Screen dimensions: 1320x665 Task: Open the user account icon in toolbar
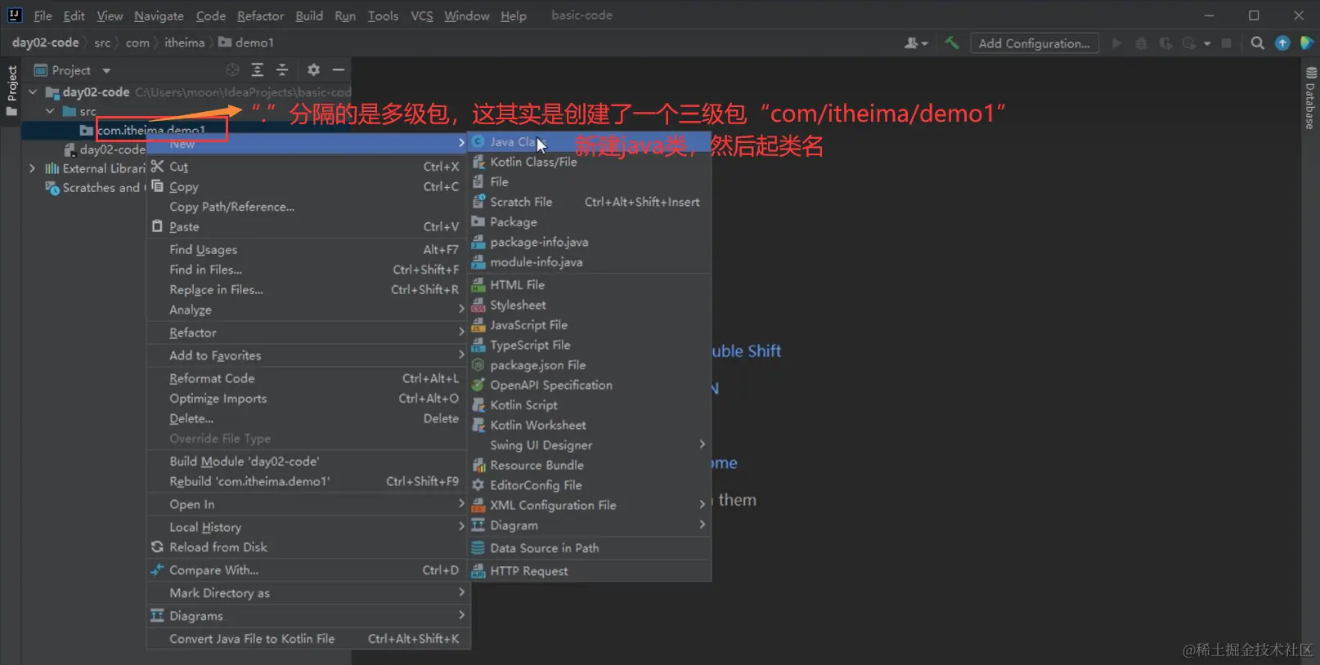pos(916,43)
